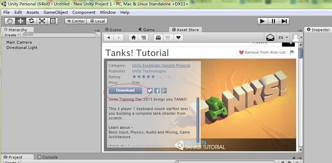
Task: Open EN language dropdown
Action: 283,38
